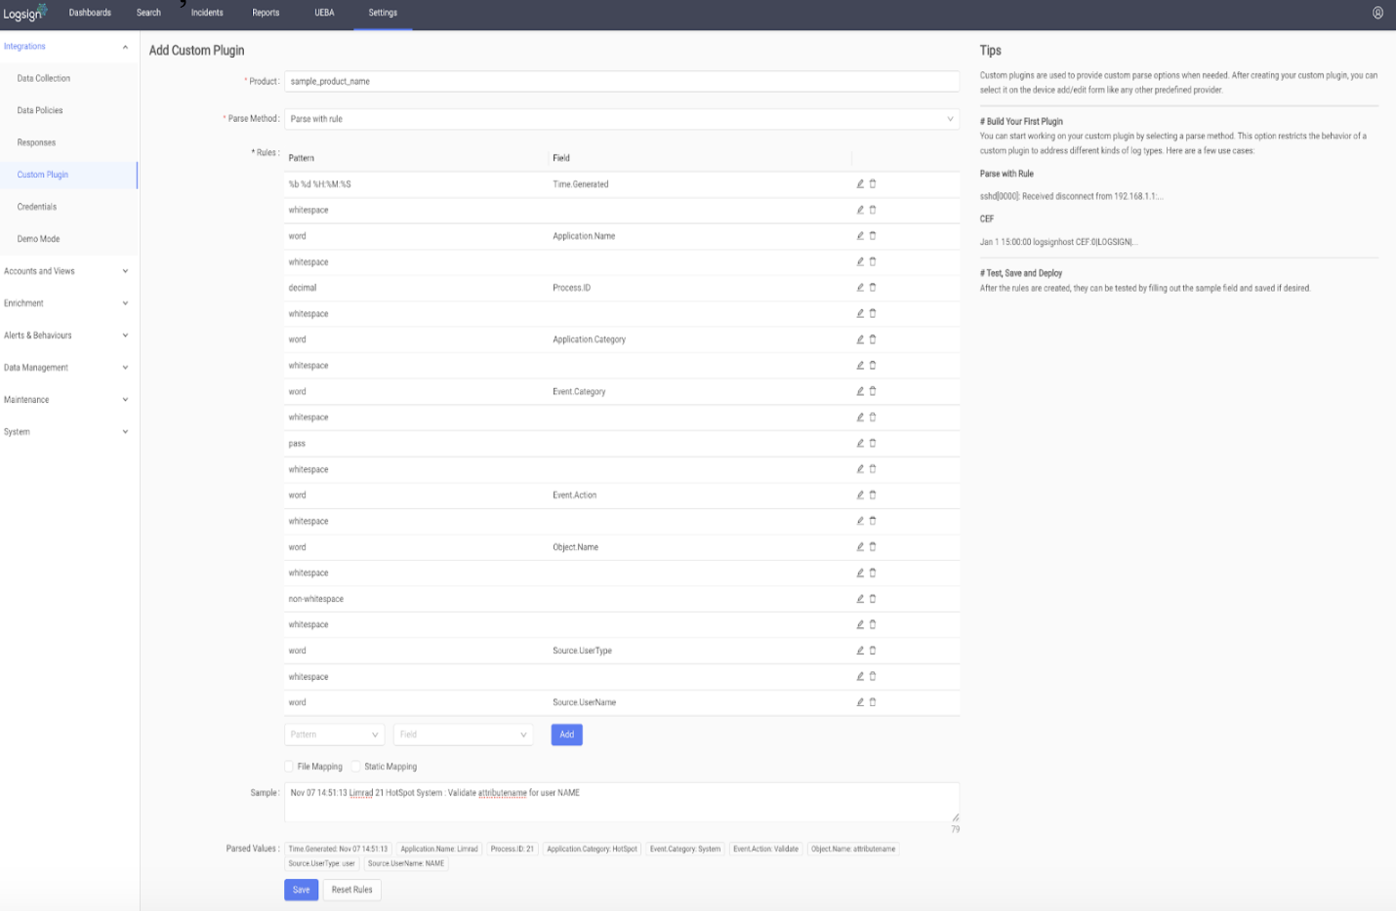Switch to the UEBA tab

(x=324, y=13)
